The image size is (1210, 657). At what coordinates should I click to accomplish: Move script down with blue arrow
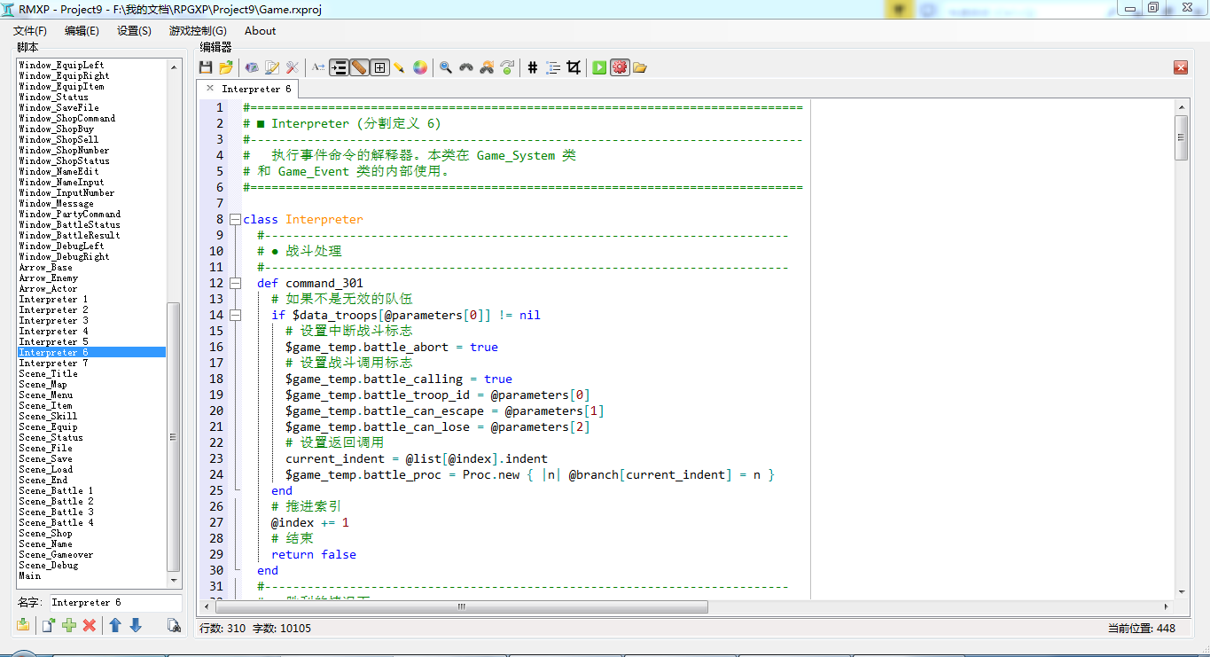136,625
